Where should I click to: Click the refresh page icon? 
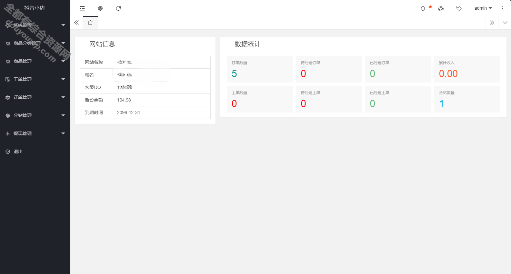pos(118,8)
